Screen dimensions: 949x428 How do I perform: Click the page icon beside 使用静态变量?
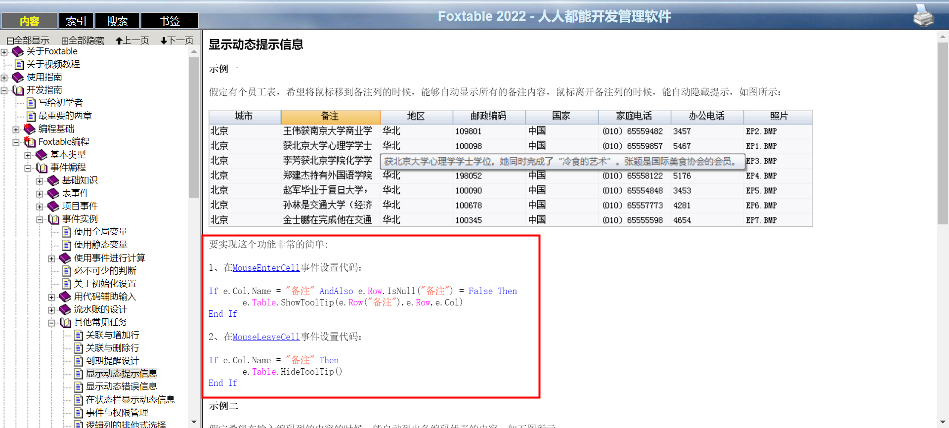coord(67,245)
